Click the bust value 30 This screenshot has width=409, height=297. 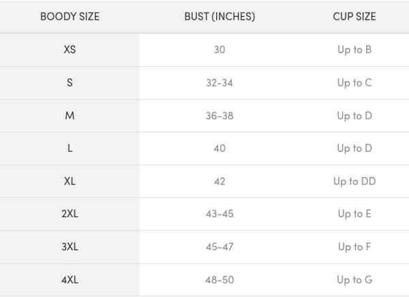point(219,50)
